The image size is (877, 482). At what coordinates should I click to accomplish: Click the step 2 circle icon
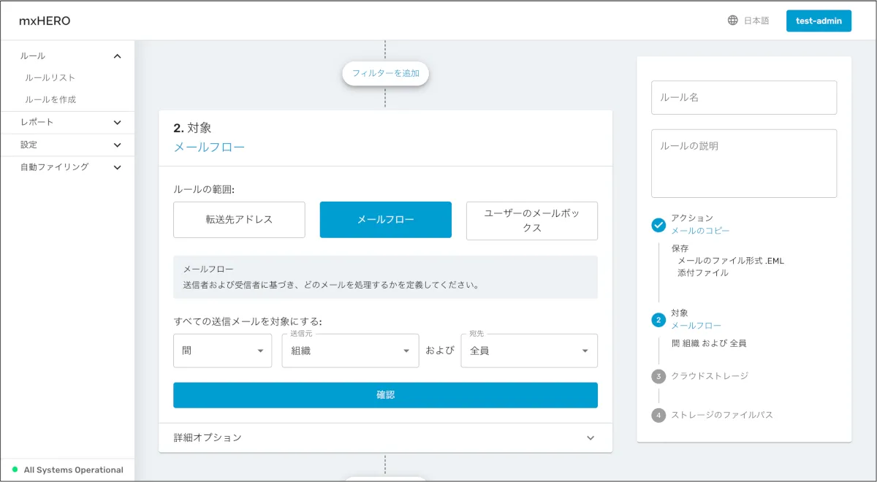(x=658, y=319)
